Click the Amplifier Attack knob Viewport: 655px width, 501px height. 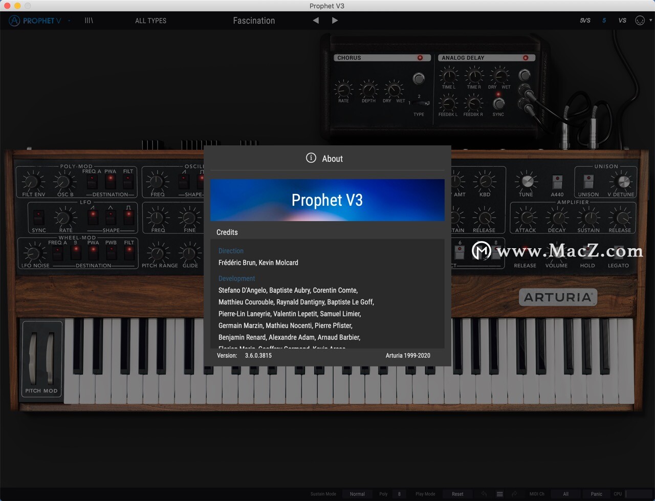tap(526, 217)
